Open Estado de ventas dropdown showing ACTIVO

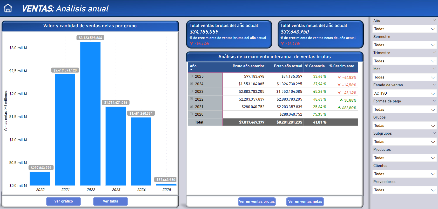pyautogui.click(x=404, y=93)
